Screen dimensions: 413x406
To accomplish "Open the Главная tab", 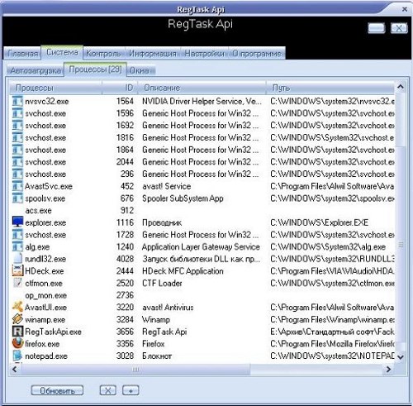I will (22, 53).
